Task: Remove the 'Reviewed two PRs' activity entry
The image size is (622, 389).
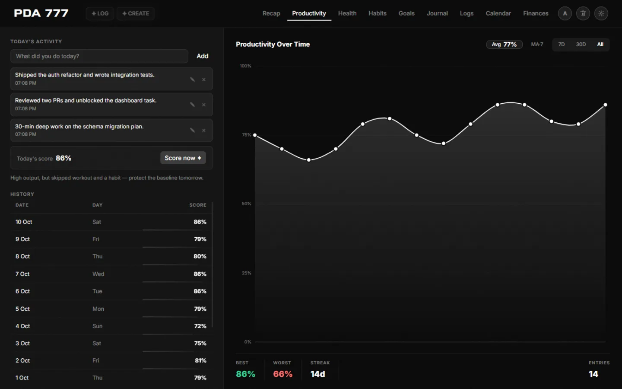Action: pyautogui.click(x=203, y=105)
